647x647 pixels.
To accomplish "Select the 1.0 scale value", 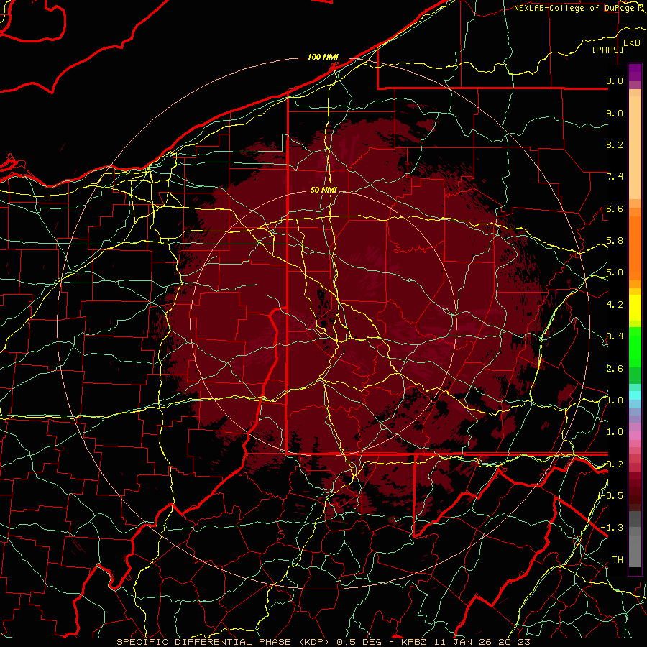I will 615,432.
